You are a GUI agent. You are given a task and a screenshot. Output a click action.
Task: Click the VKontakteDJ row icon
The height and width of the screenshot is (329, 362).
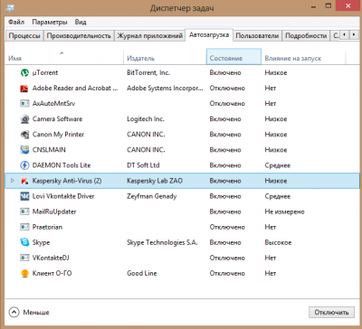click(24, 258)
